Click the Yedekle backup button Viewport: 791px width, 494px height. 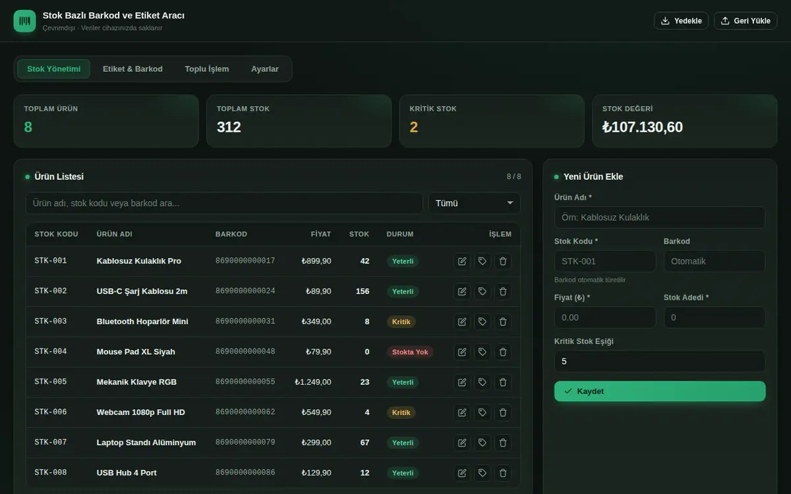click(x=681, y=20)
